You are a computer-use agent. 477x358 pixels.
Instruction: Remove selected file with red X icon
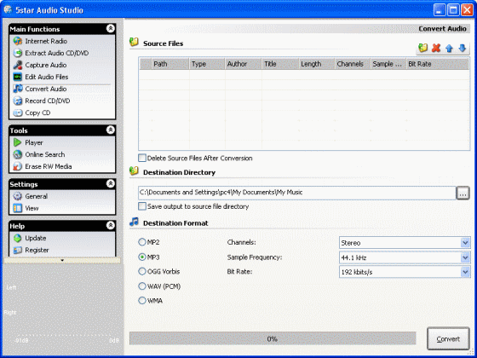pyautogui.click(x=436, y=48)
